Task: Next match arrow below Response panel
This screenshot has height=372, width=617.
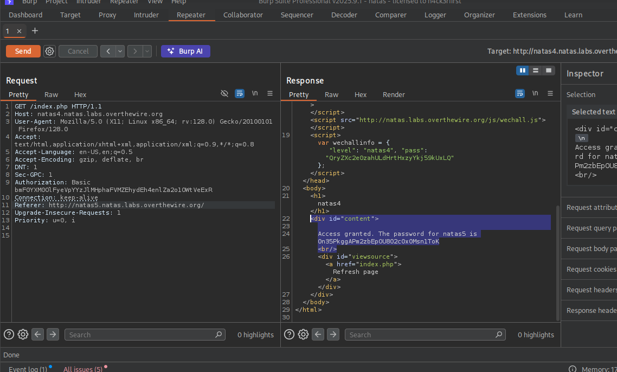Action: pos(333,335)
